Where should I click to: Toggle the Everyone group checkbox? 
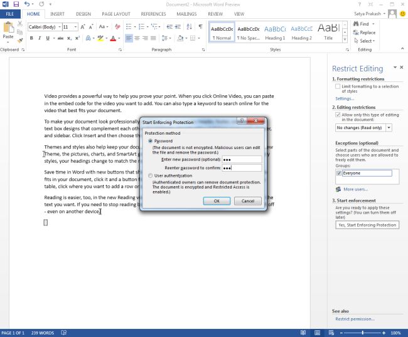pos(339,173)
